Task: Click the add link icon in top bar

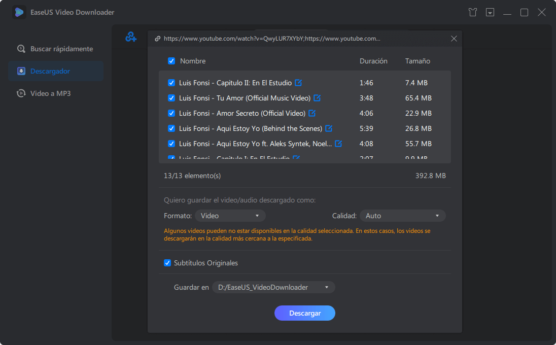Action: (131, 37)
